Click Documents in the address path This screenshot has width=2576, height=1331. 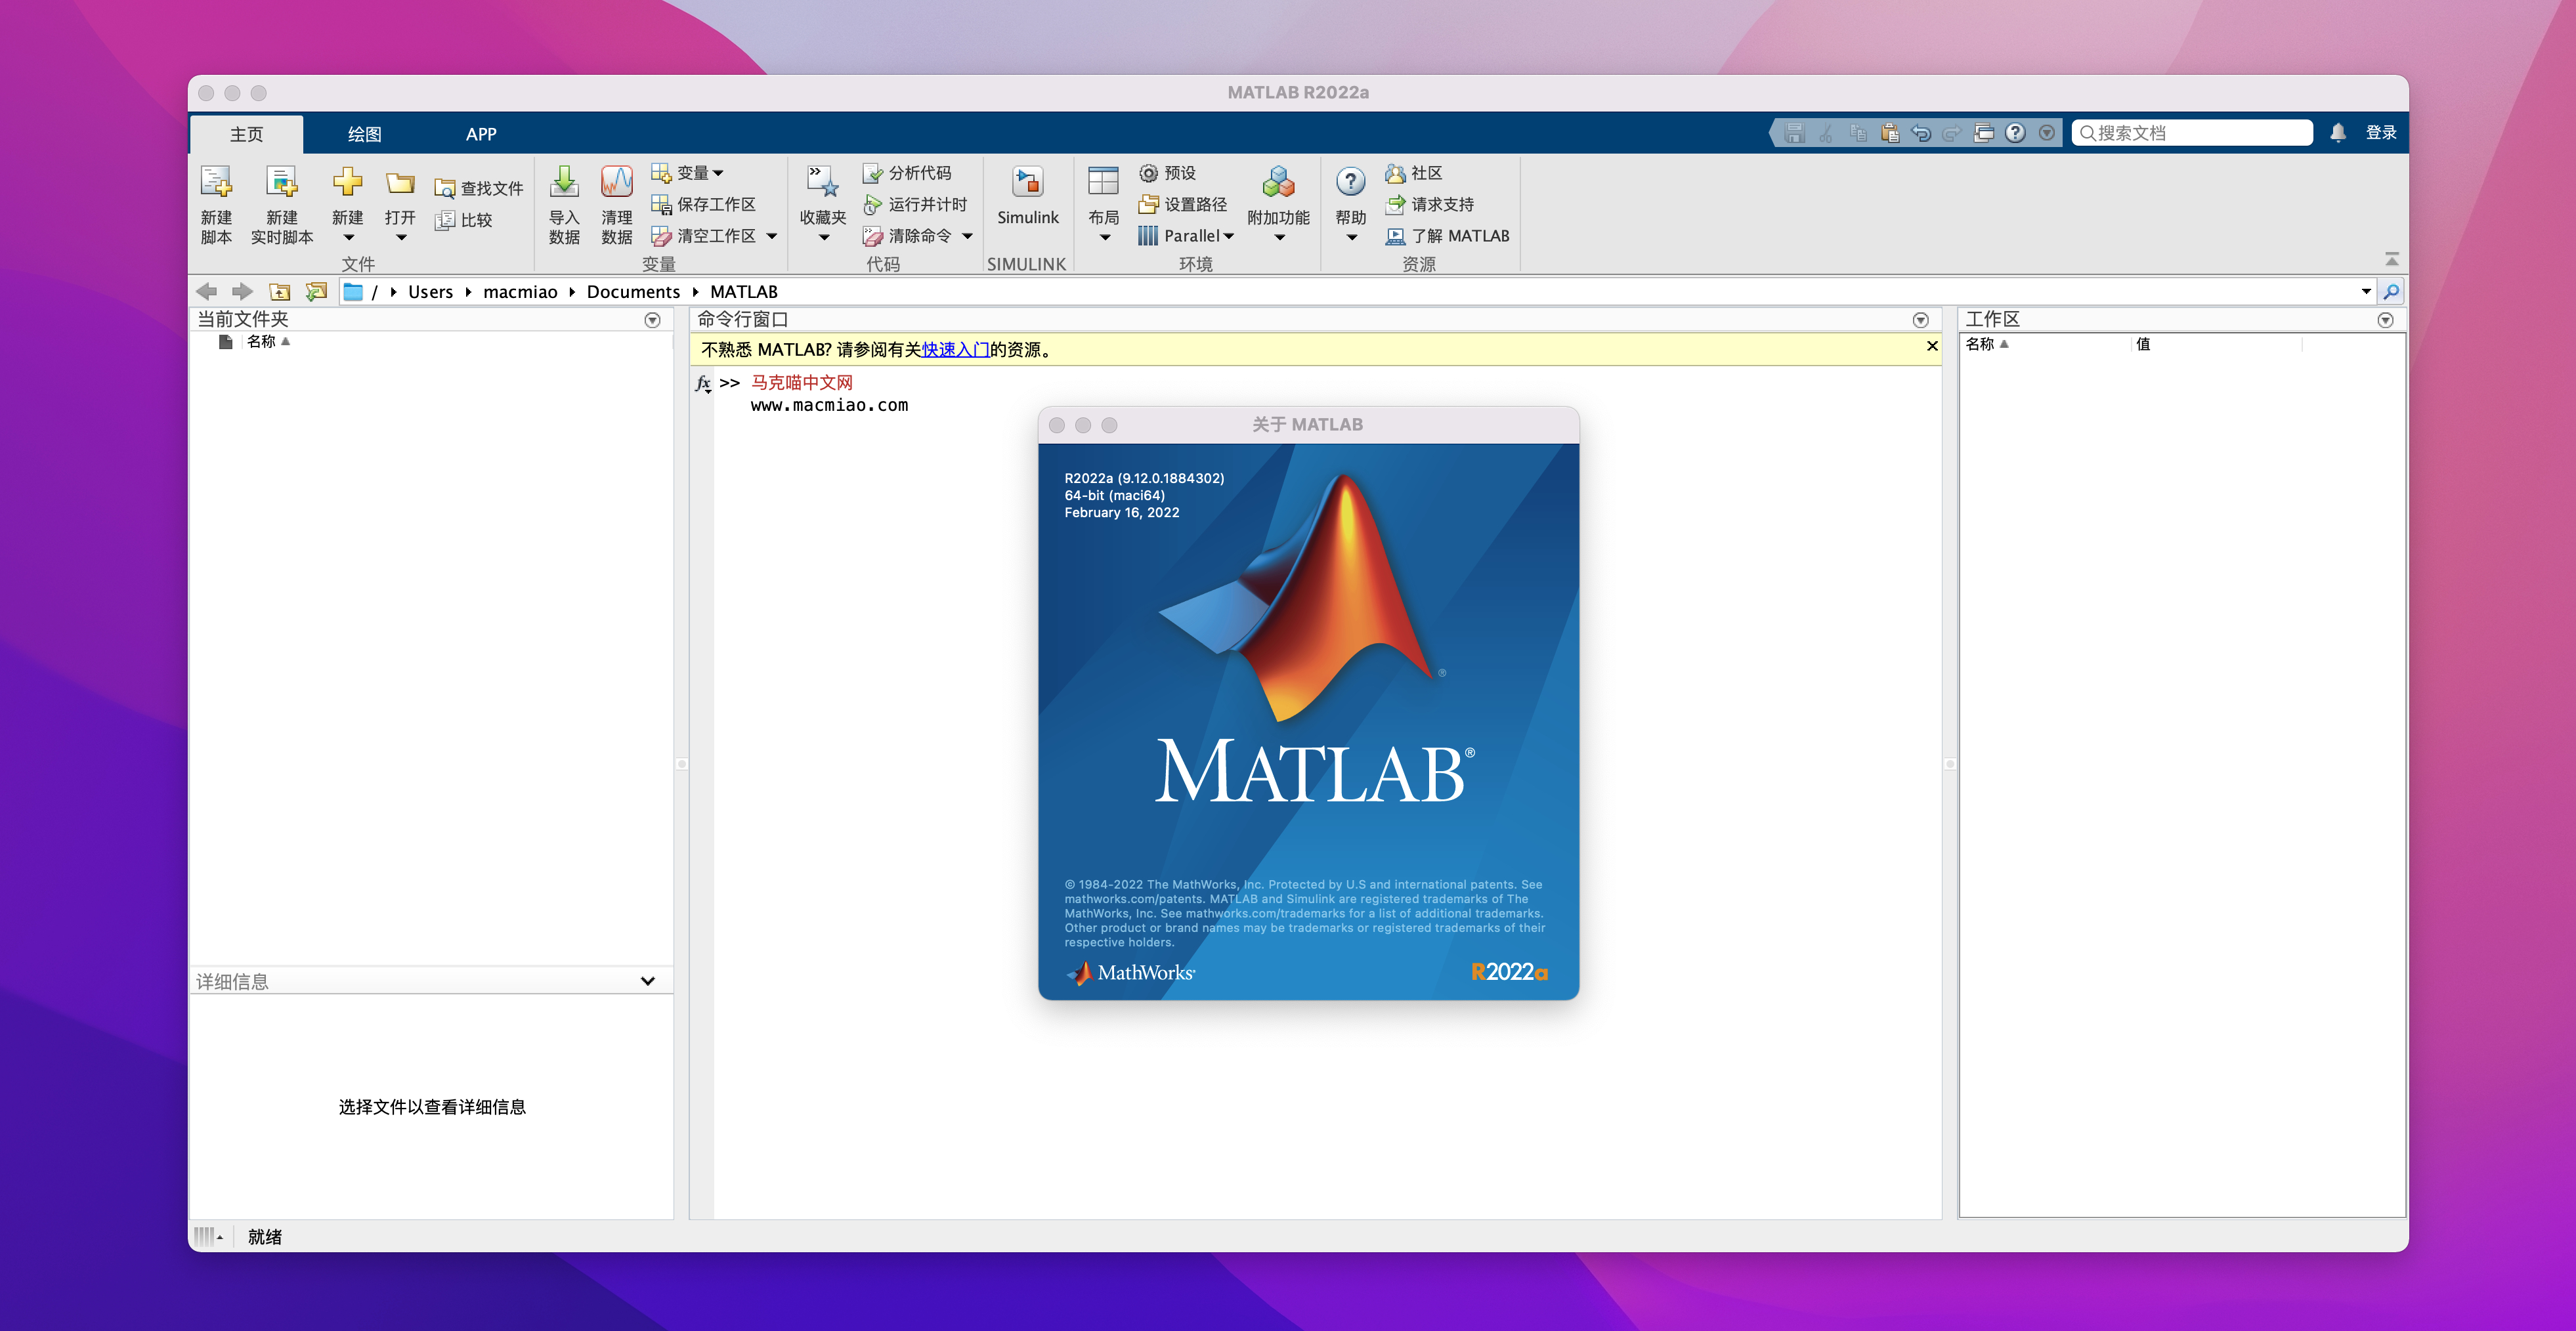coord(633,292)
